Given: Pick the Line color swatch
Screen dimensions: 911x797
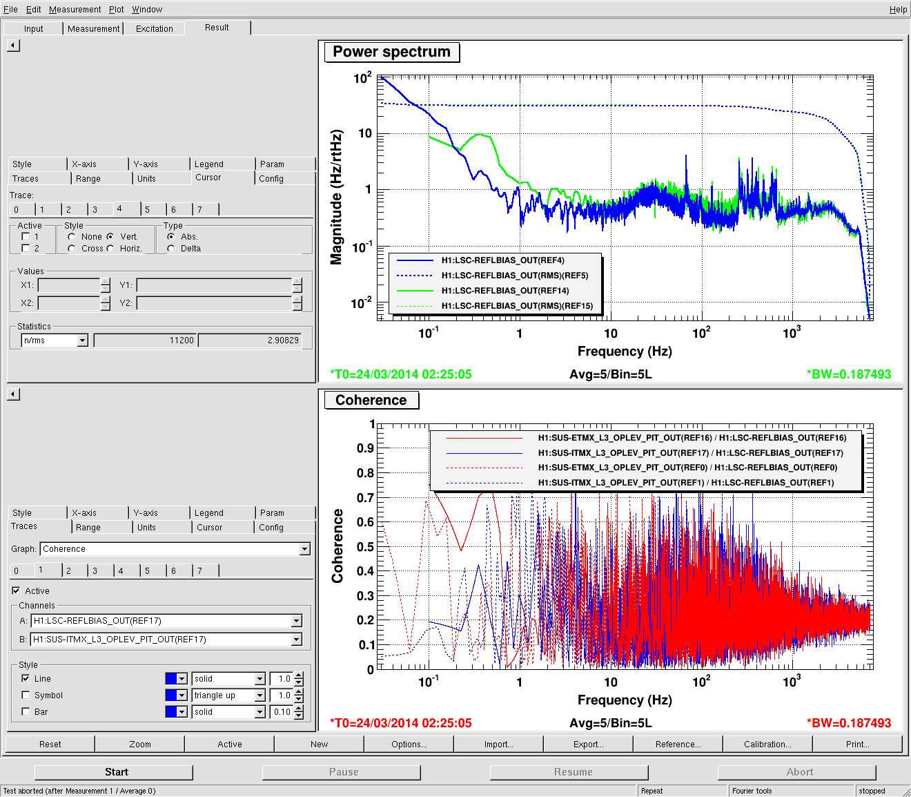Looking at the screenshot, I should pyautogui.click(x=176, y=679).
